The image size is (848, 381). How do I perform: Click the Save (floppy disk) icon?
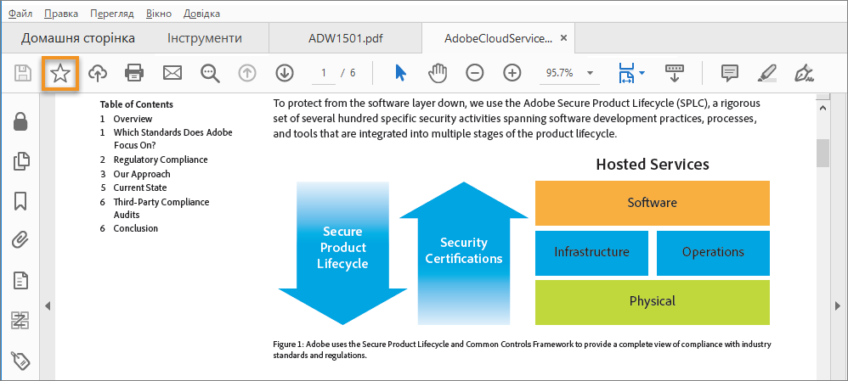click(23, 73)
